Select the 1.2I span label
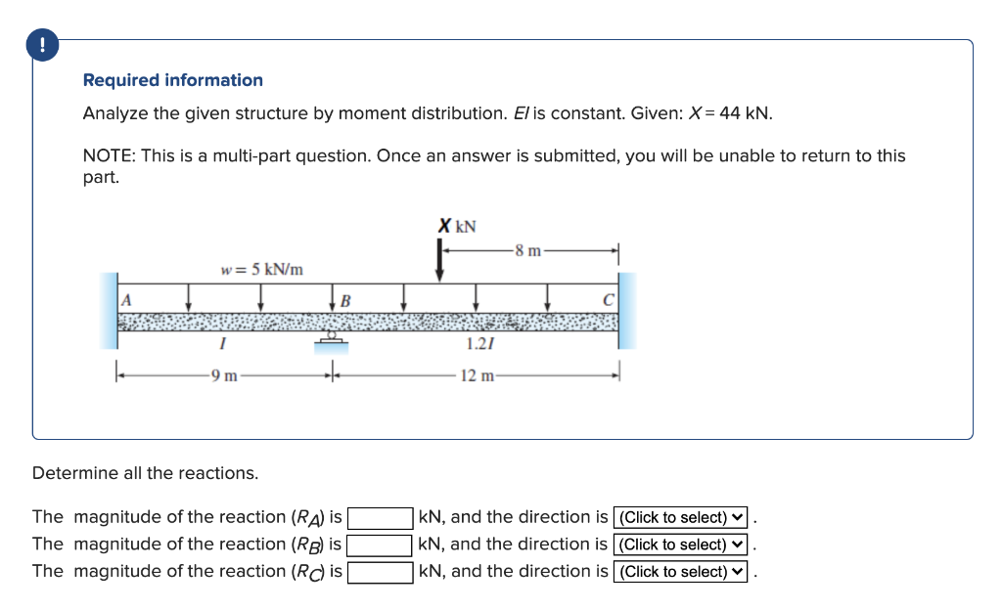1002x610 pixels. (x=481, y=344)
